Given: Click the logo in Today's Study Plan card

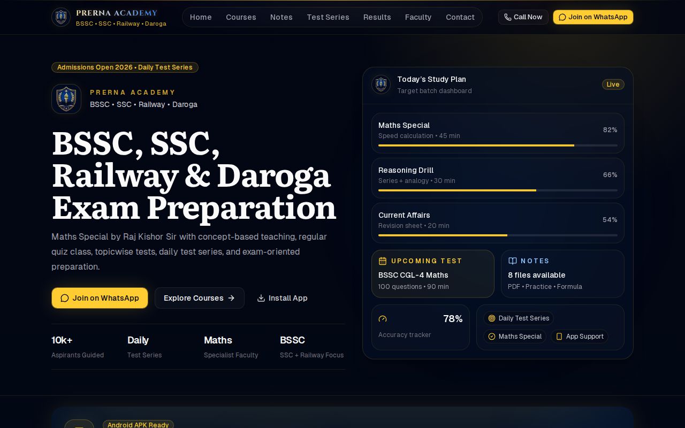Looking at the screenshot, I should click(381, 84).
